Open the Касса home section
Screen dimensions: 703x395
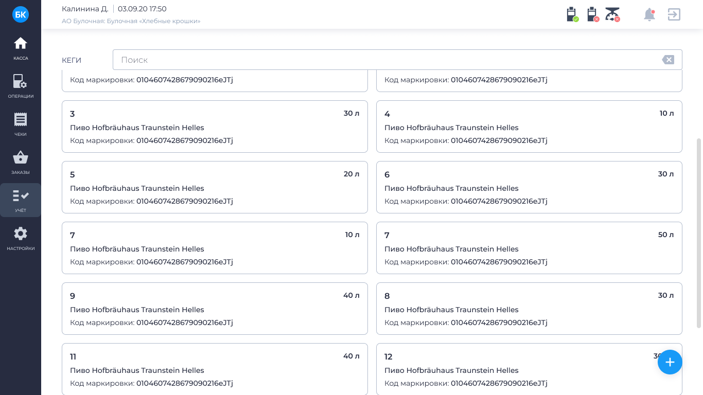point(21,48)
